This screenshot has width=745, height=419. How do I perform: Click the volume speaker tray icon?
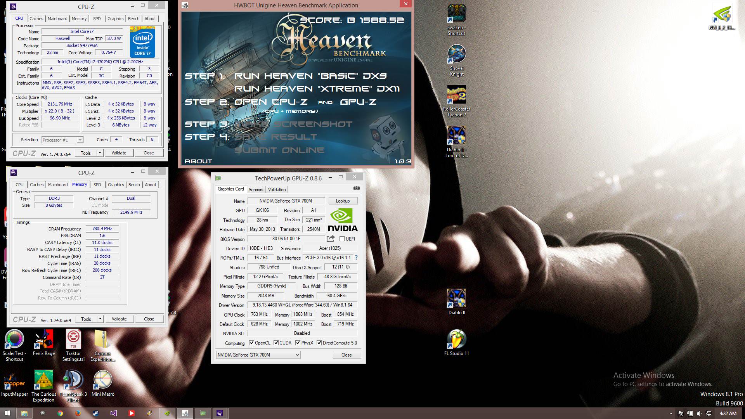coord(699,414)
